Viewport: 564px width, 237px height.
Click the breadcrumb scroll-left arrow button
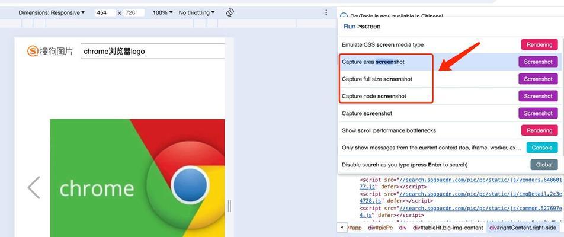pyautogui.click(x=342, y=228)
